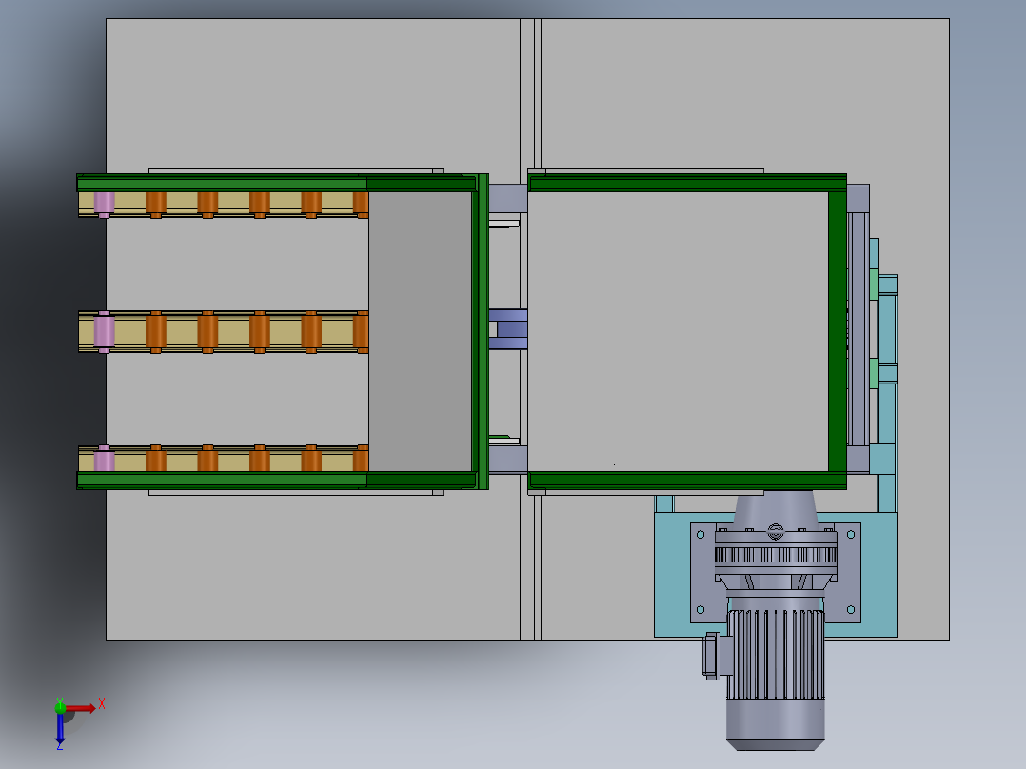Select the large grey base plate at upper left
This screenshot has width=1026, height=769.
pos(314,95)
